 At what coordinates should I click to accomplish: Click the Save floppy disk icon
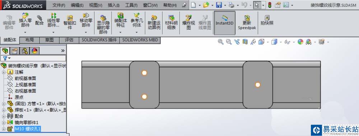219,5
